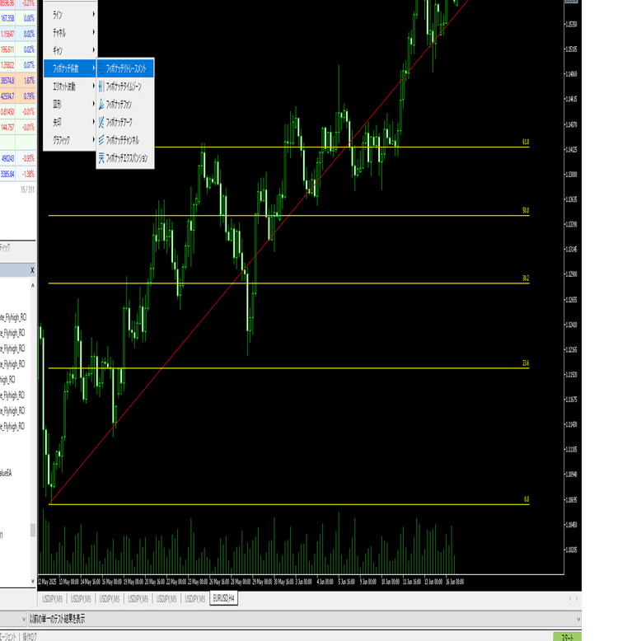
Task: Click Market Watch price 144.757
Action: (x=7, y=127)
